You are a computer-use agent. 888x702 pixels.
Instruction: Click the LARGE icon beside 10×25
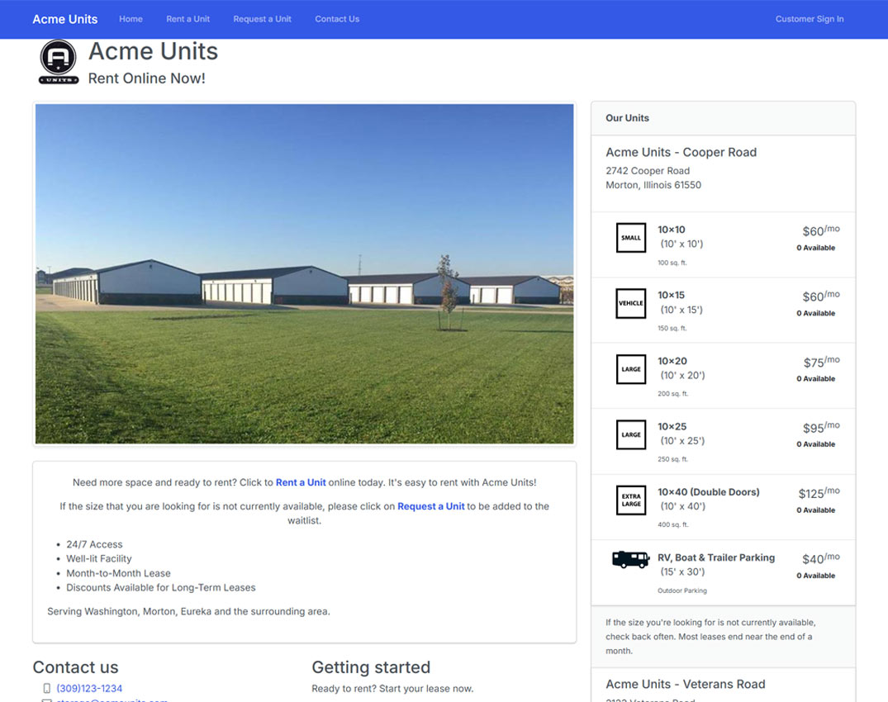[x=631, y=434]
